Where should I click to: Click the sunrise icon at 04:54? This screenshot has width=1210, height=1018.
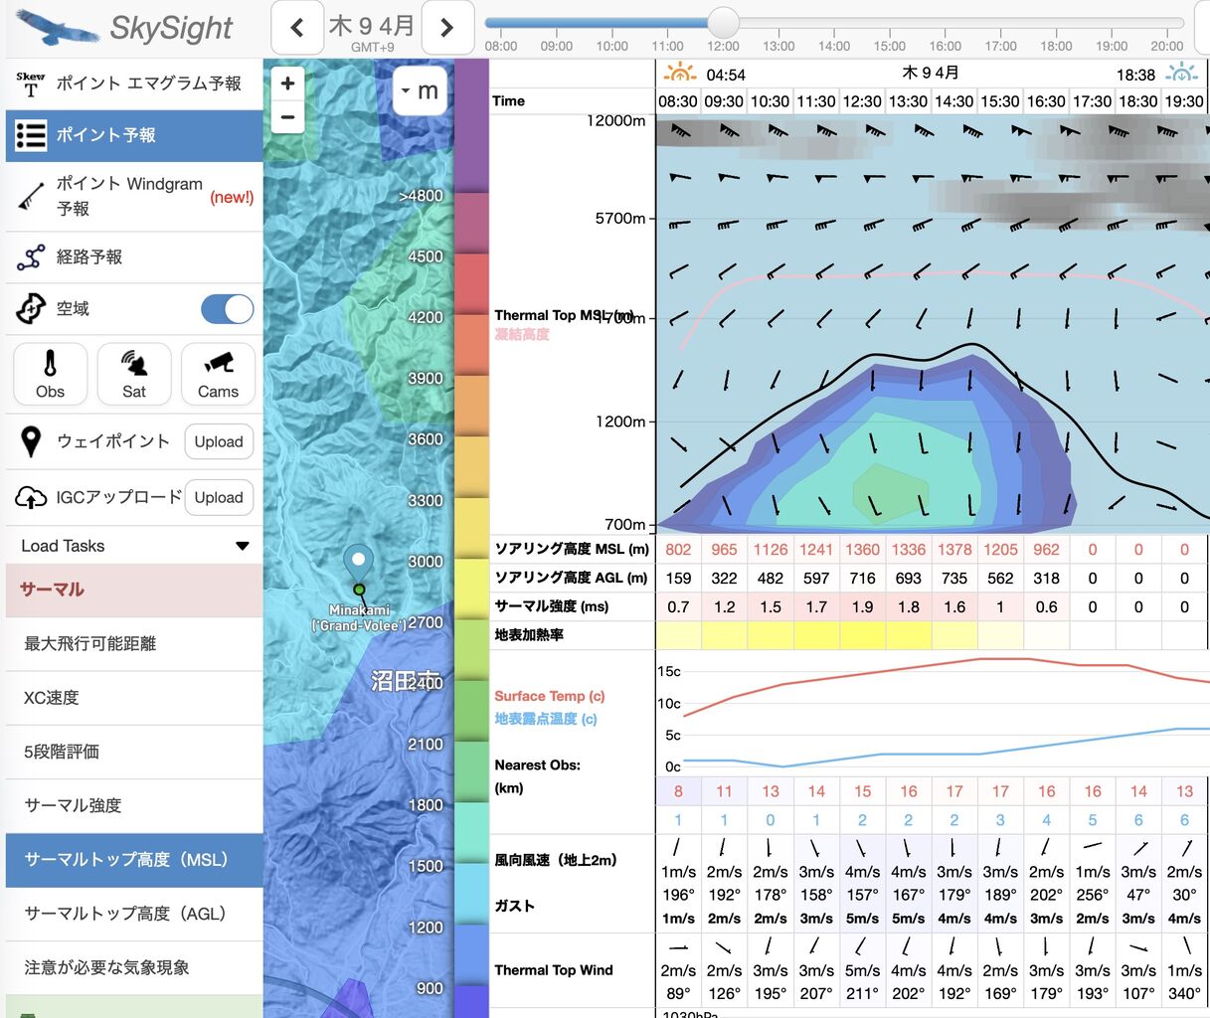click(x=680, y=73)
